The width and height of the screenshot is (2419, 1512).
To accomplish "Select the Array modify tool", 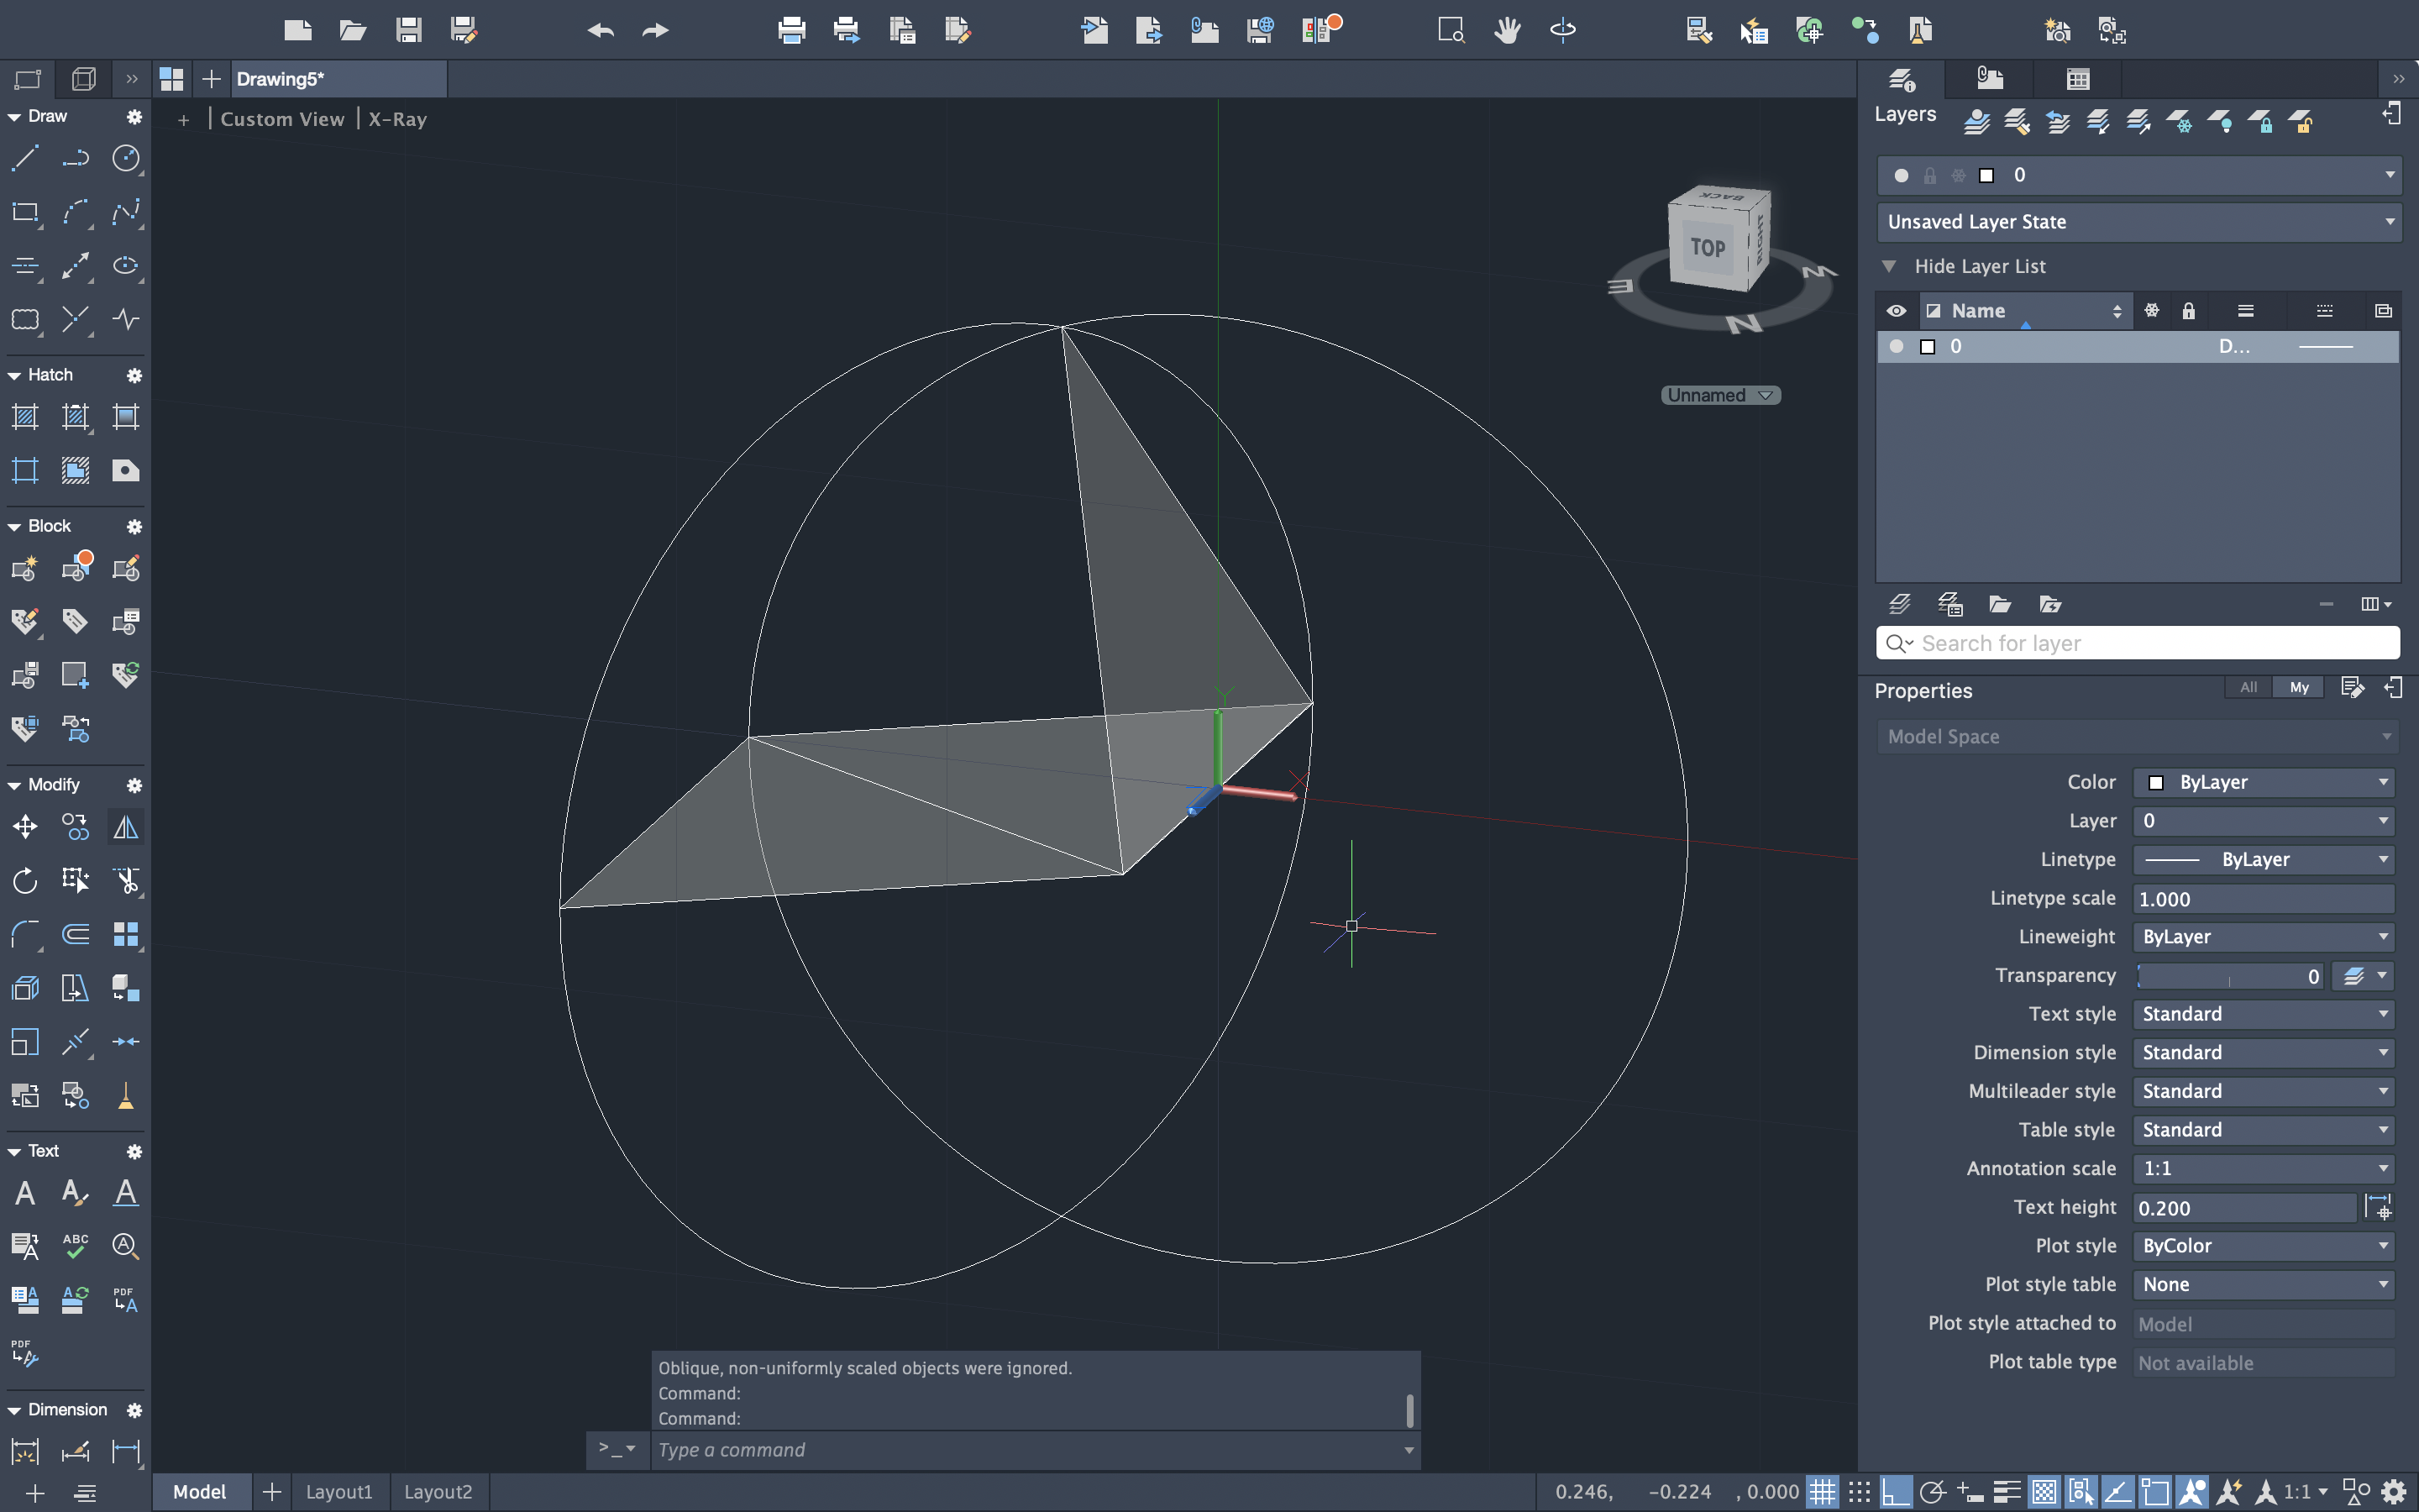I will click(x=126, y=935).
